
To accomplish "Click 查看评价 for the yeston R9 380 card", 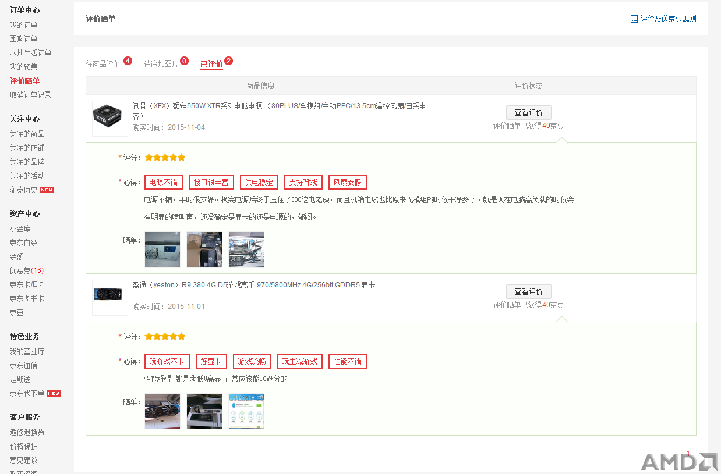I will coord(529,291).
